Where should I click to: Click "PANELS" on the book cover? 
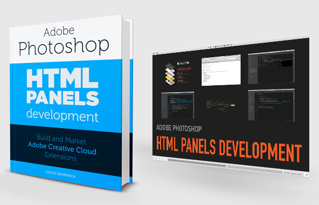(63, 98)
